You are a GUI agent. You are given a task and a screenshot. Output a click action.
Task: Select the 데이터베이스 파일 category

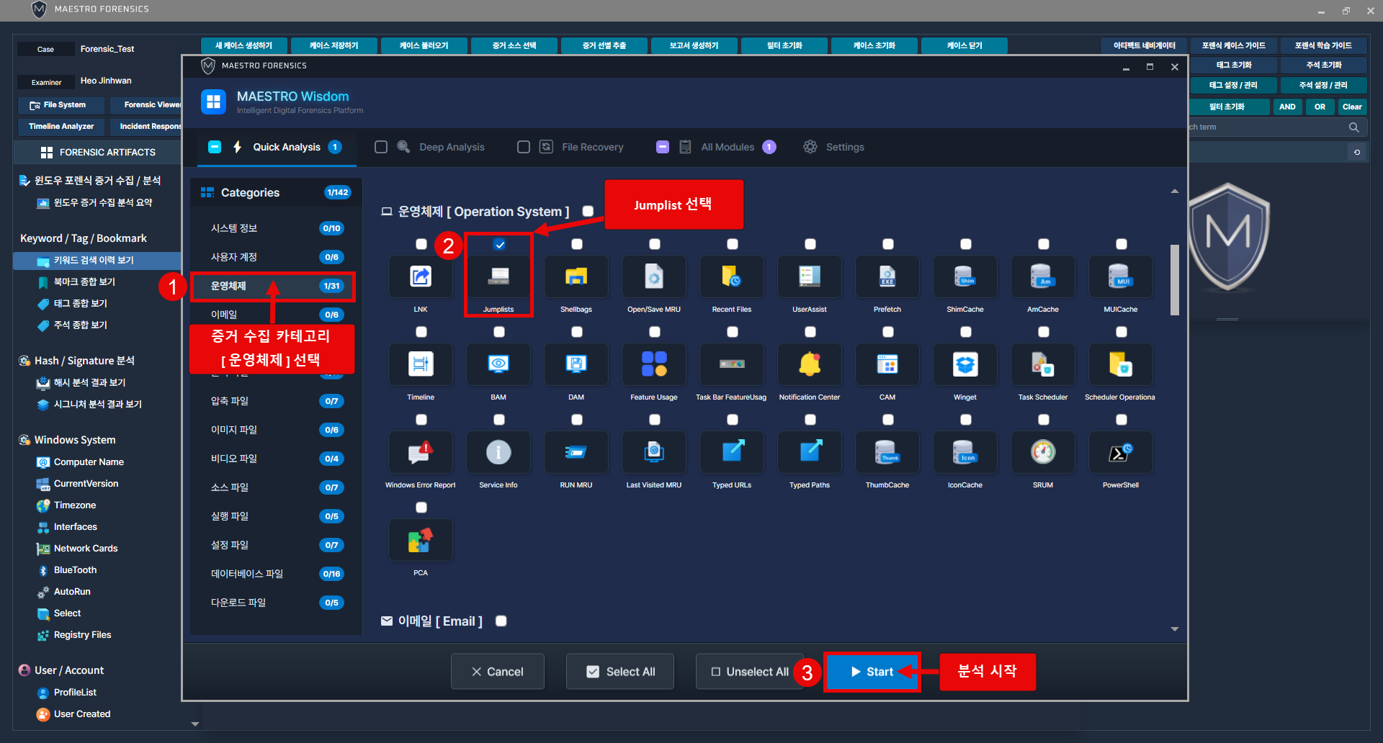[x=275, y=574]
